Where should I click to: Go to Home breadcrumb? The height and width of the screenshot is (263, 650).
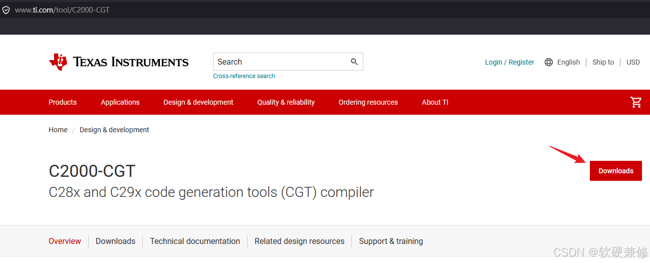(58, 130)
